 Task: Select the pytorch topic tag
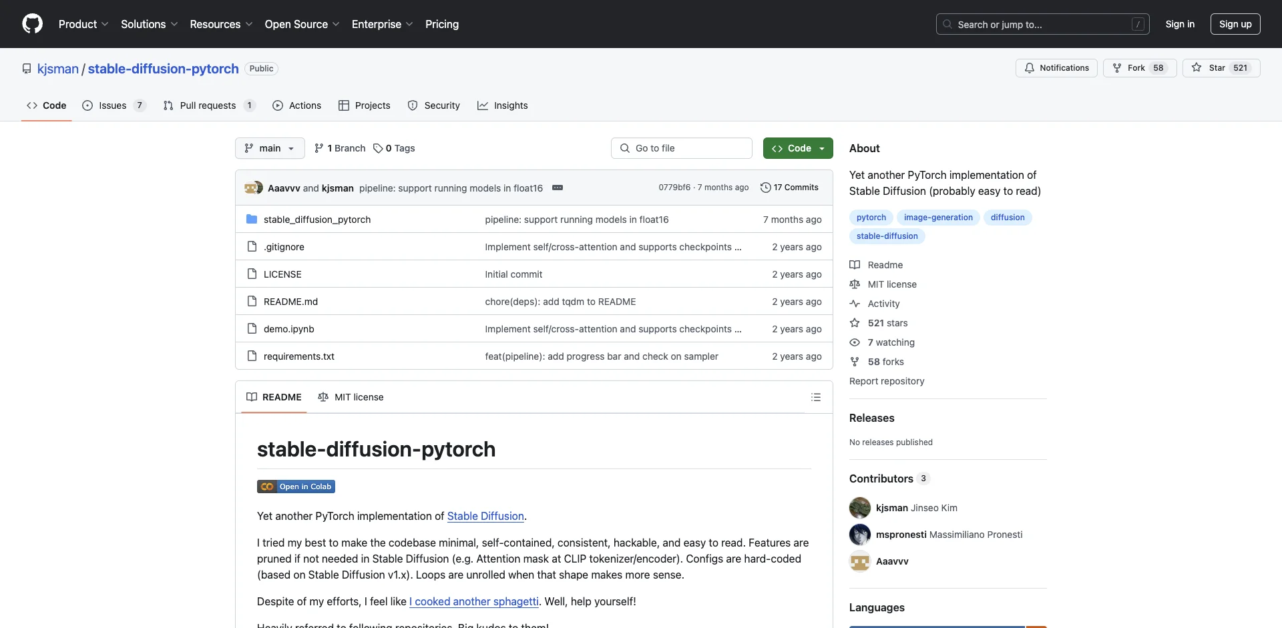click(x=871, y=218)
